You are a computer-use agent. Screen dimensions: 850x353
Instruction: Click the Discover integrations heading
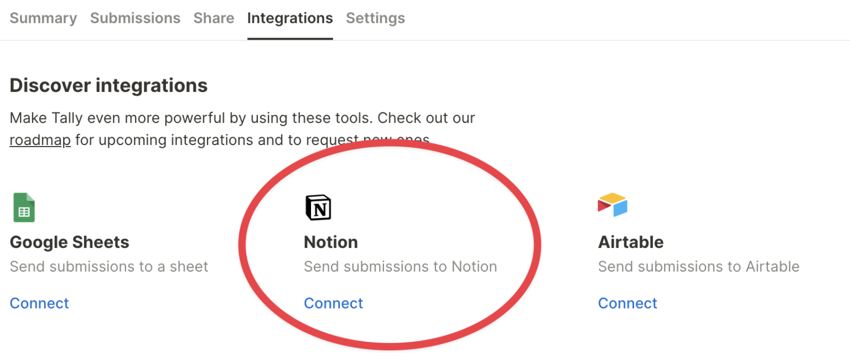108,86
